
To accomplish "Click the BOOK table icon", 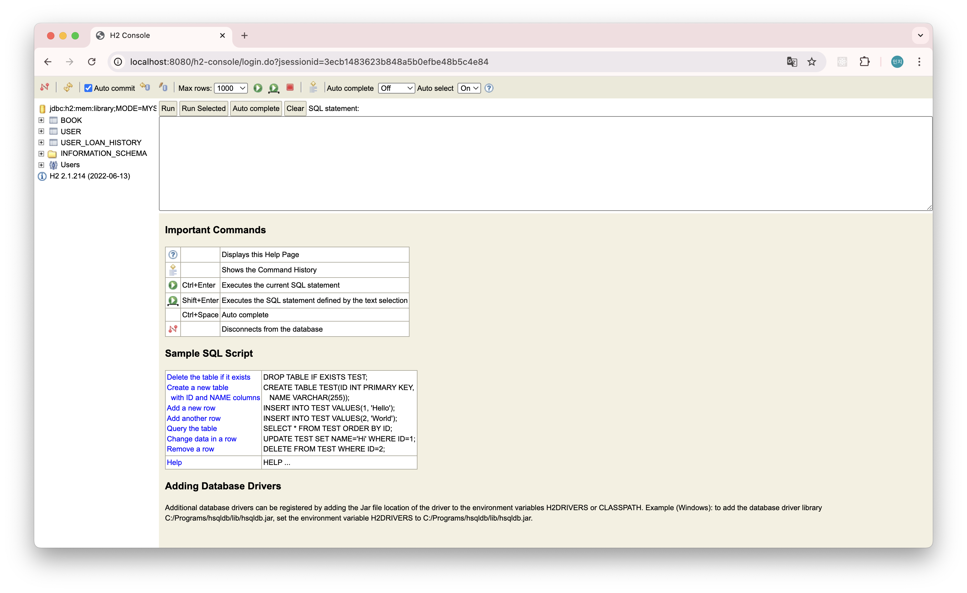I will coord(53,120).
